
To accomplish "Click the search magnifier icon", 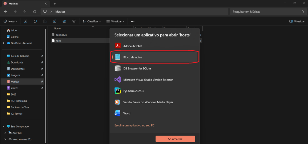I will 303,12.
